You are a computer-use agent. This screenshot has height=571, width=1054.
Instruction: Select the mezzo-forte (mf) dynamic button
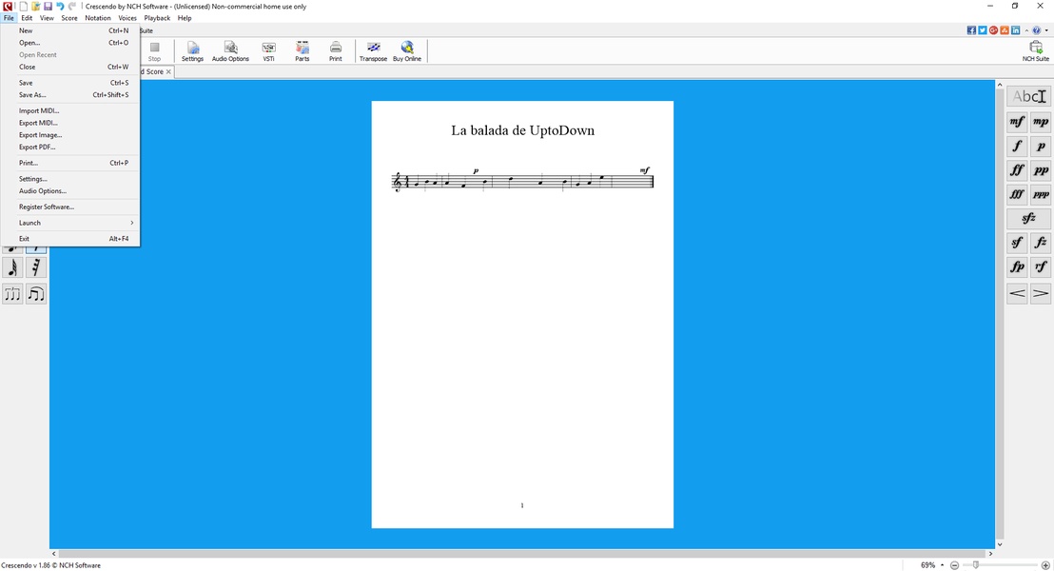[x=1017, y=122]
